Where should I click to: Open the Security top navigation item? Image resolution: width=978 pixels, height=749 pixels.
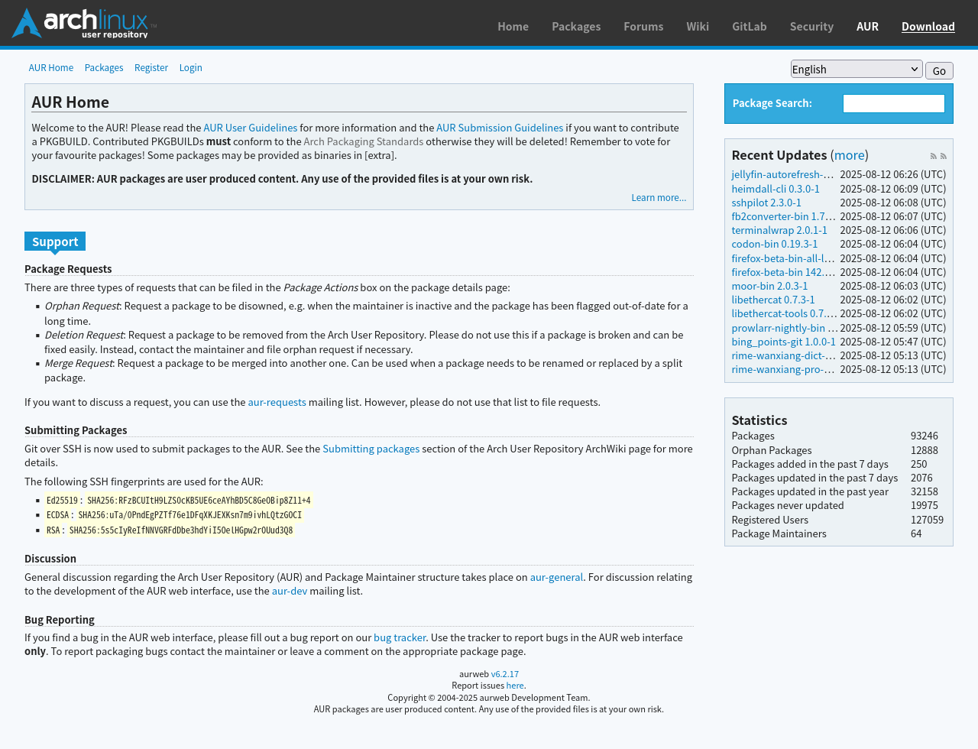pos(811,26)
